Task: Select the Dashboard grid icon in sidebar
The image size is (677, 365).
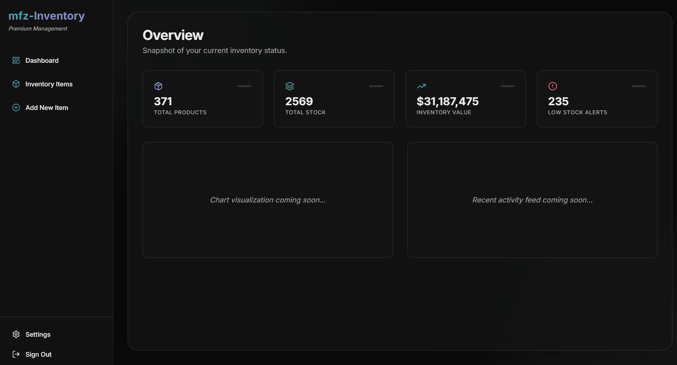Action: click(x=16, y=60)
